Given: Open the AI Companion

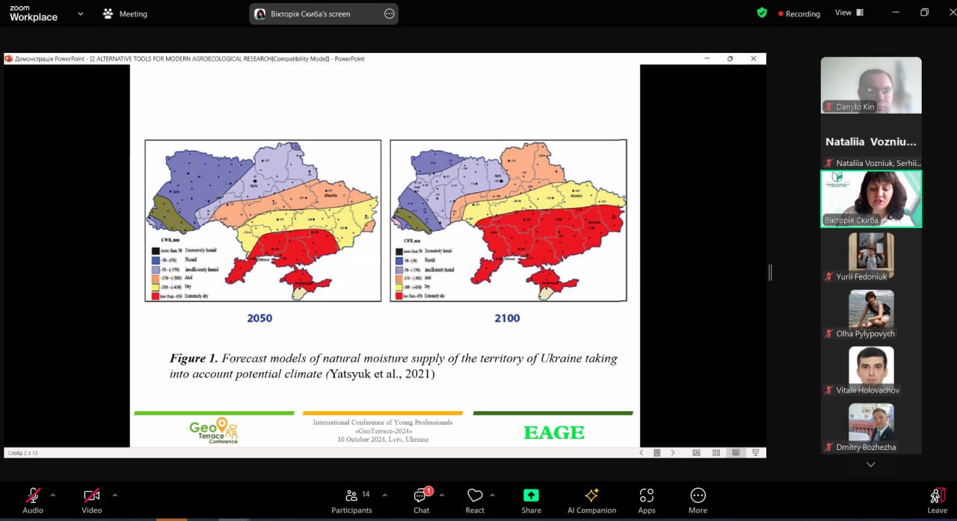Looking at the screenshot, I should click(591, 500).
